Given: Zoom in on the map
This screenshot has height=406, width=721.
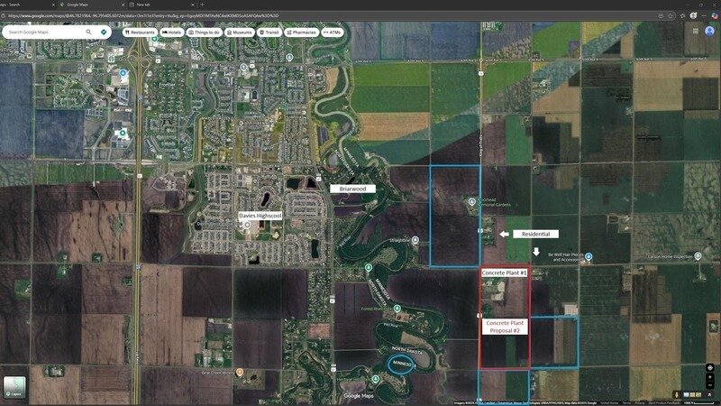Looking at the screenshot, I should click(x=711, y=378).
